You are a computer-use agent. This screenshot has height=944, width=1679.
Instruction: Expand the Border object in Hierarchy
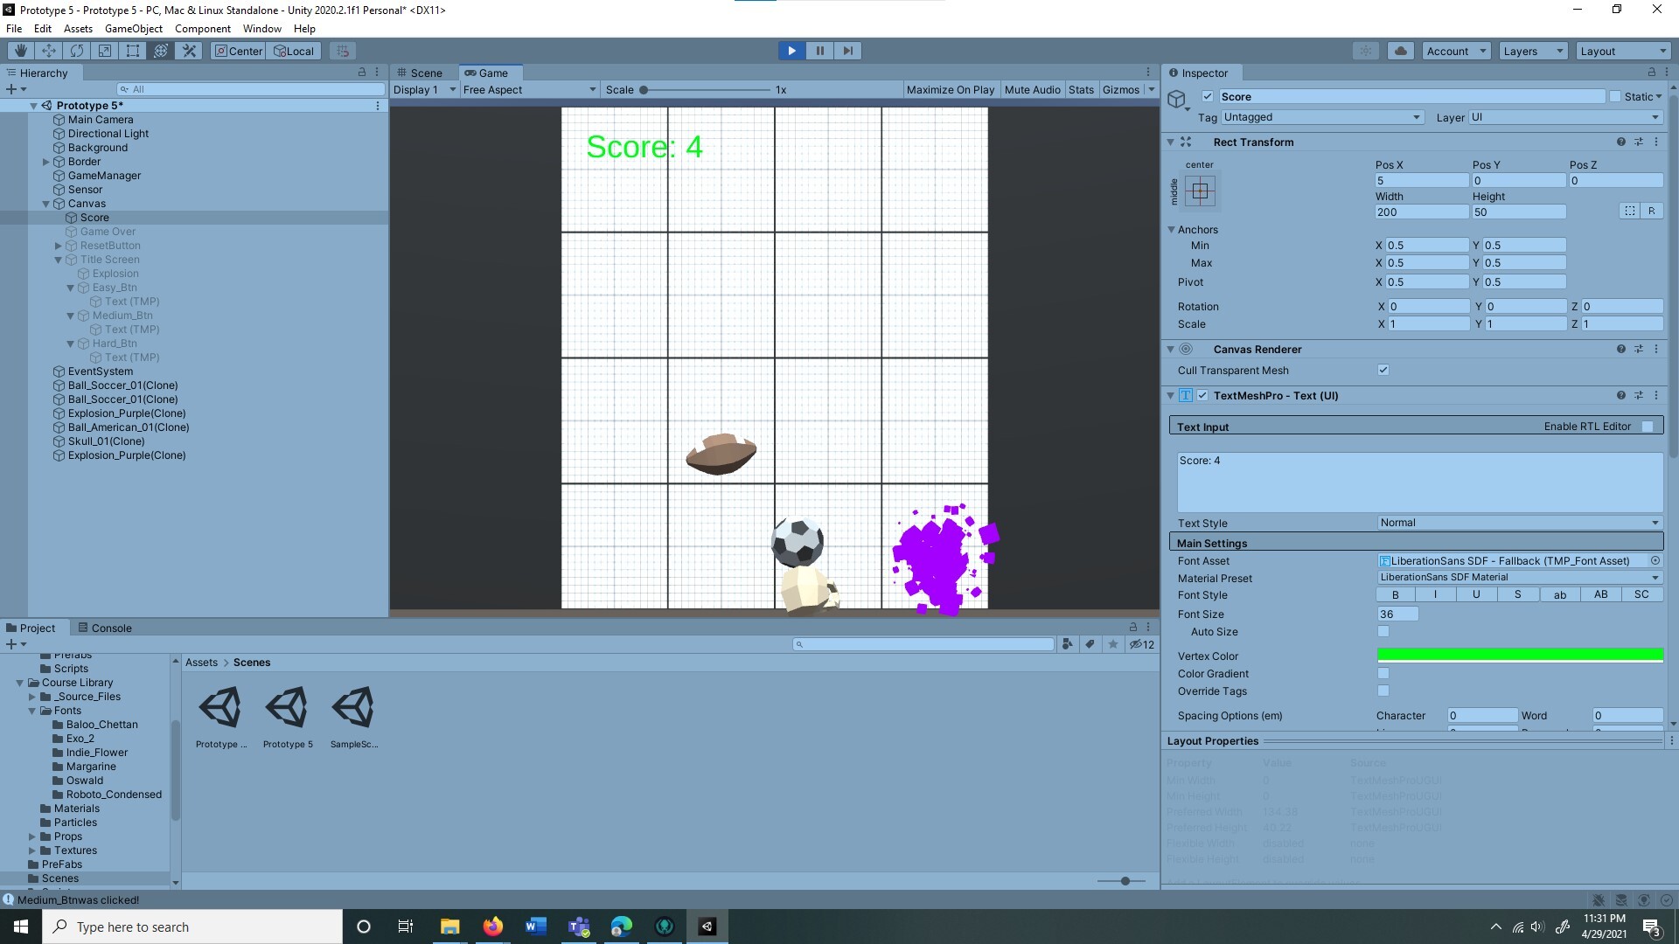46,162
